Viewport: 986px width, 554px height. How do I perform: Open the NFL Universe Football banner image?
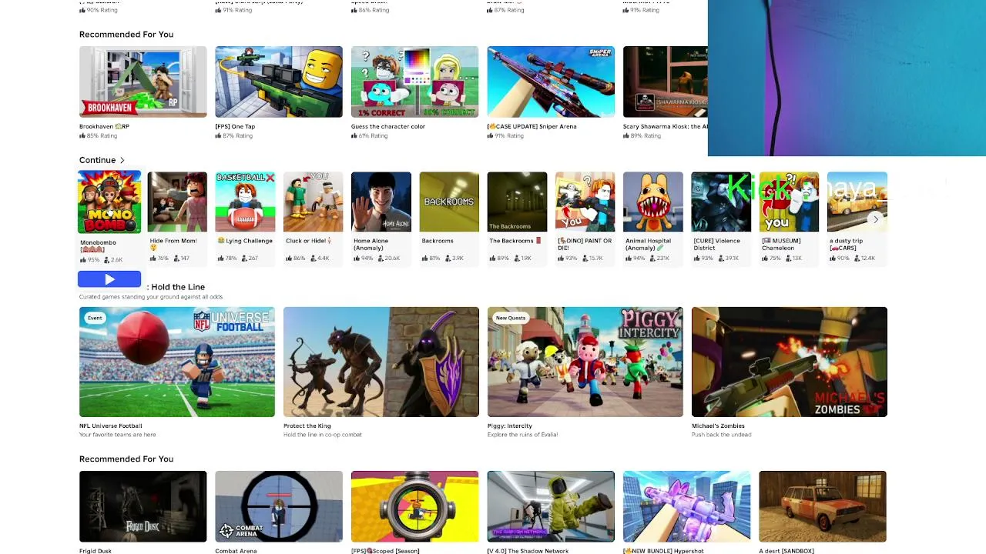(176, 362)
